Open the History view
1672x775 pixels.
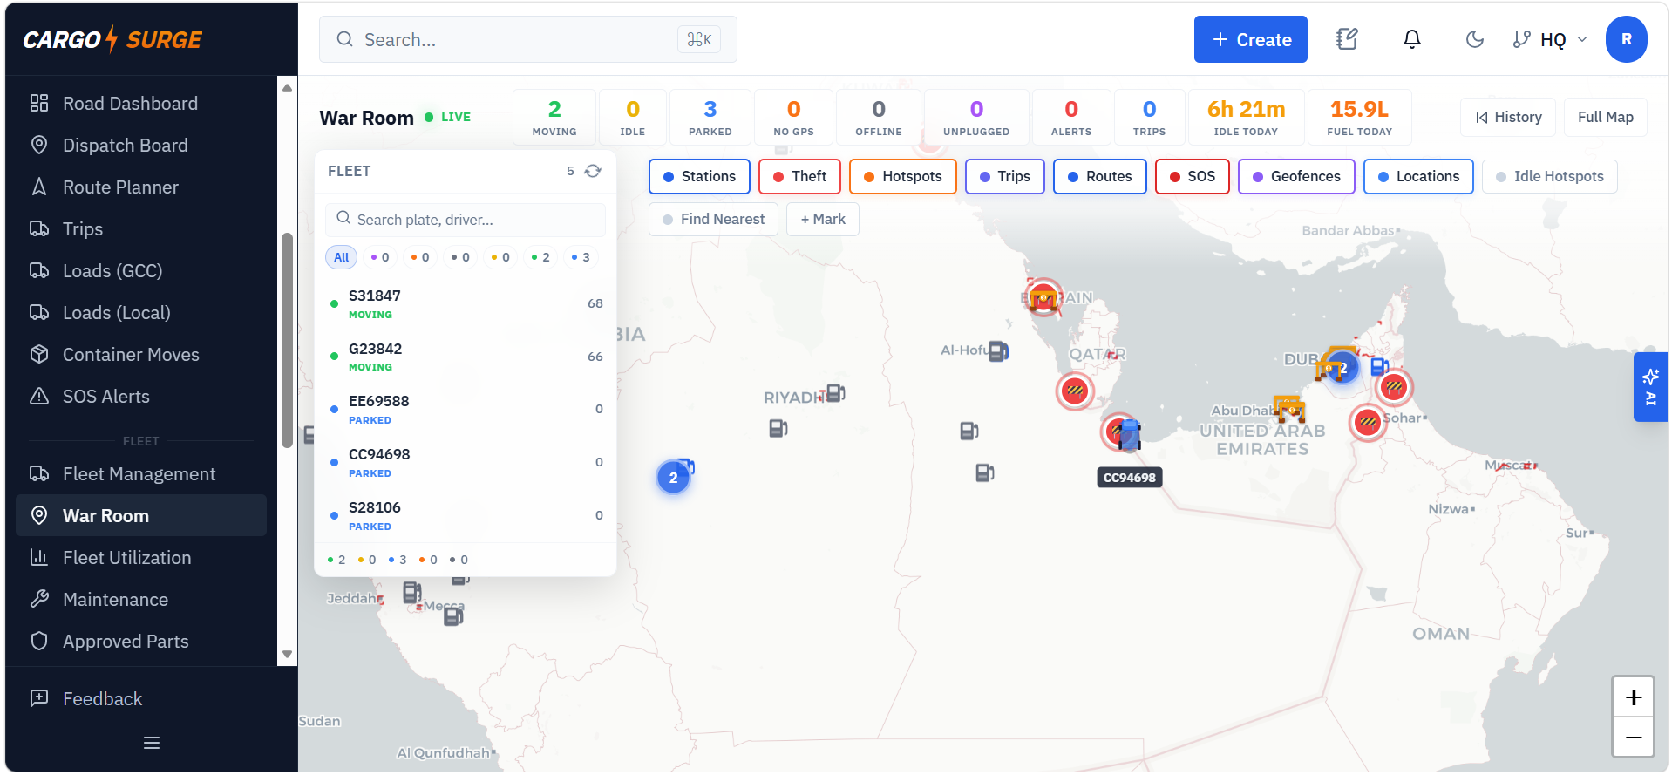(1508, 117)
